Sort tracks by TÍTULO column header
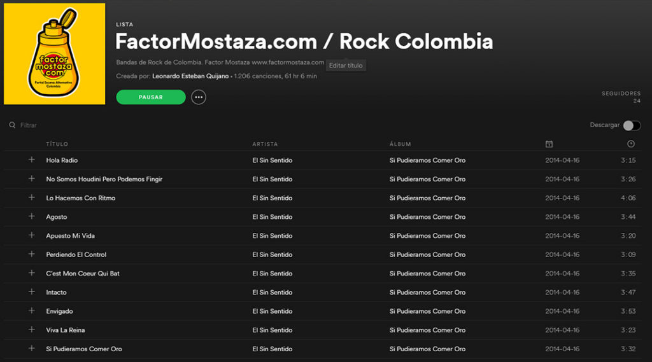This screenshot has height=362, width=652. point(57,144)
